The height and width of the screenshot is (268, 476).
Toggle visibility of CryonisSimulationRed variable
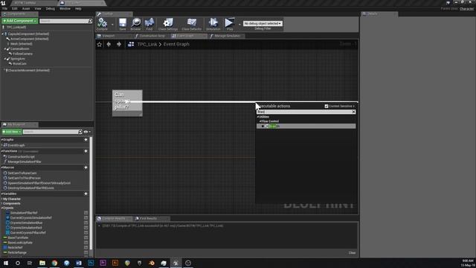point(86,228)
